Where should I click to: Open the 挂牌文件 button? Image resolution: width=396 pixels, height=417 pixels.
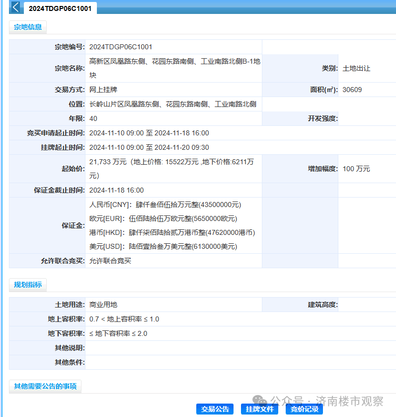tap(259, 409)
